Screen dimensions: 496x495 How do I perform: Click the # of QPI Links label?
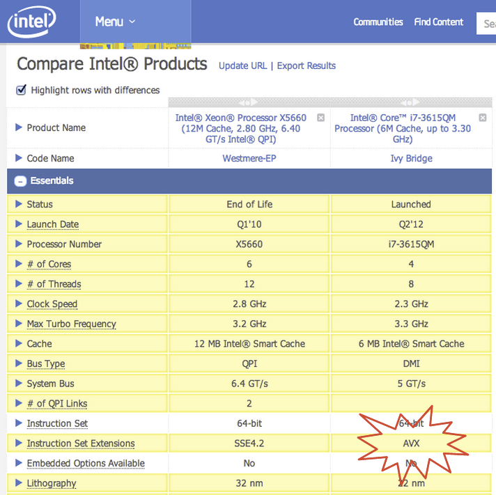pyautogui.click(x=57, y=404)
